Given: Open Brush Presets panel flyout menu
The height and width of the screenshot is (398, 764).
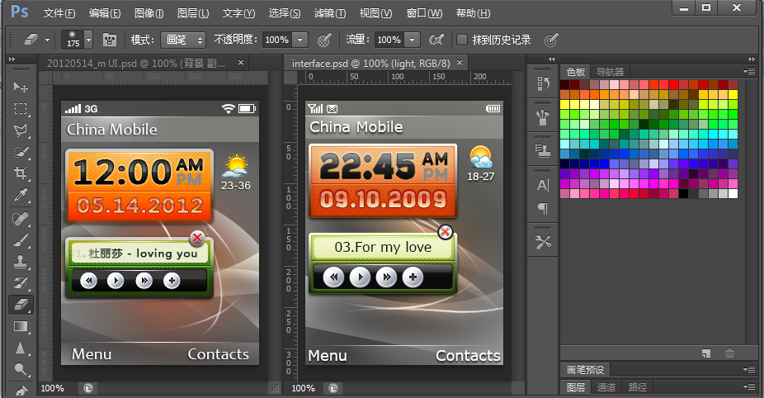Looking at the screenshot, I should pyautogui.click(x=749, y=369).
